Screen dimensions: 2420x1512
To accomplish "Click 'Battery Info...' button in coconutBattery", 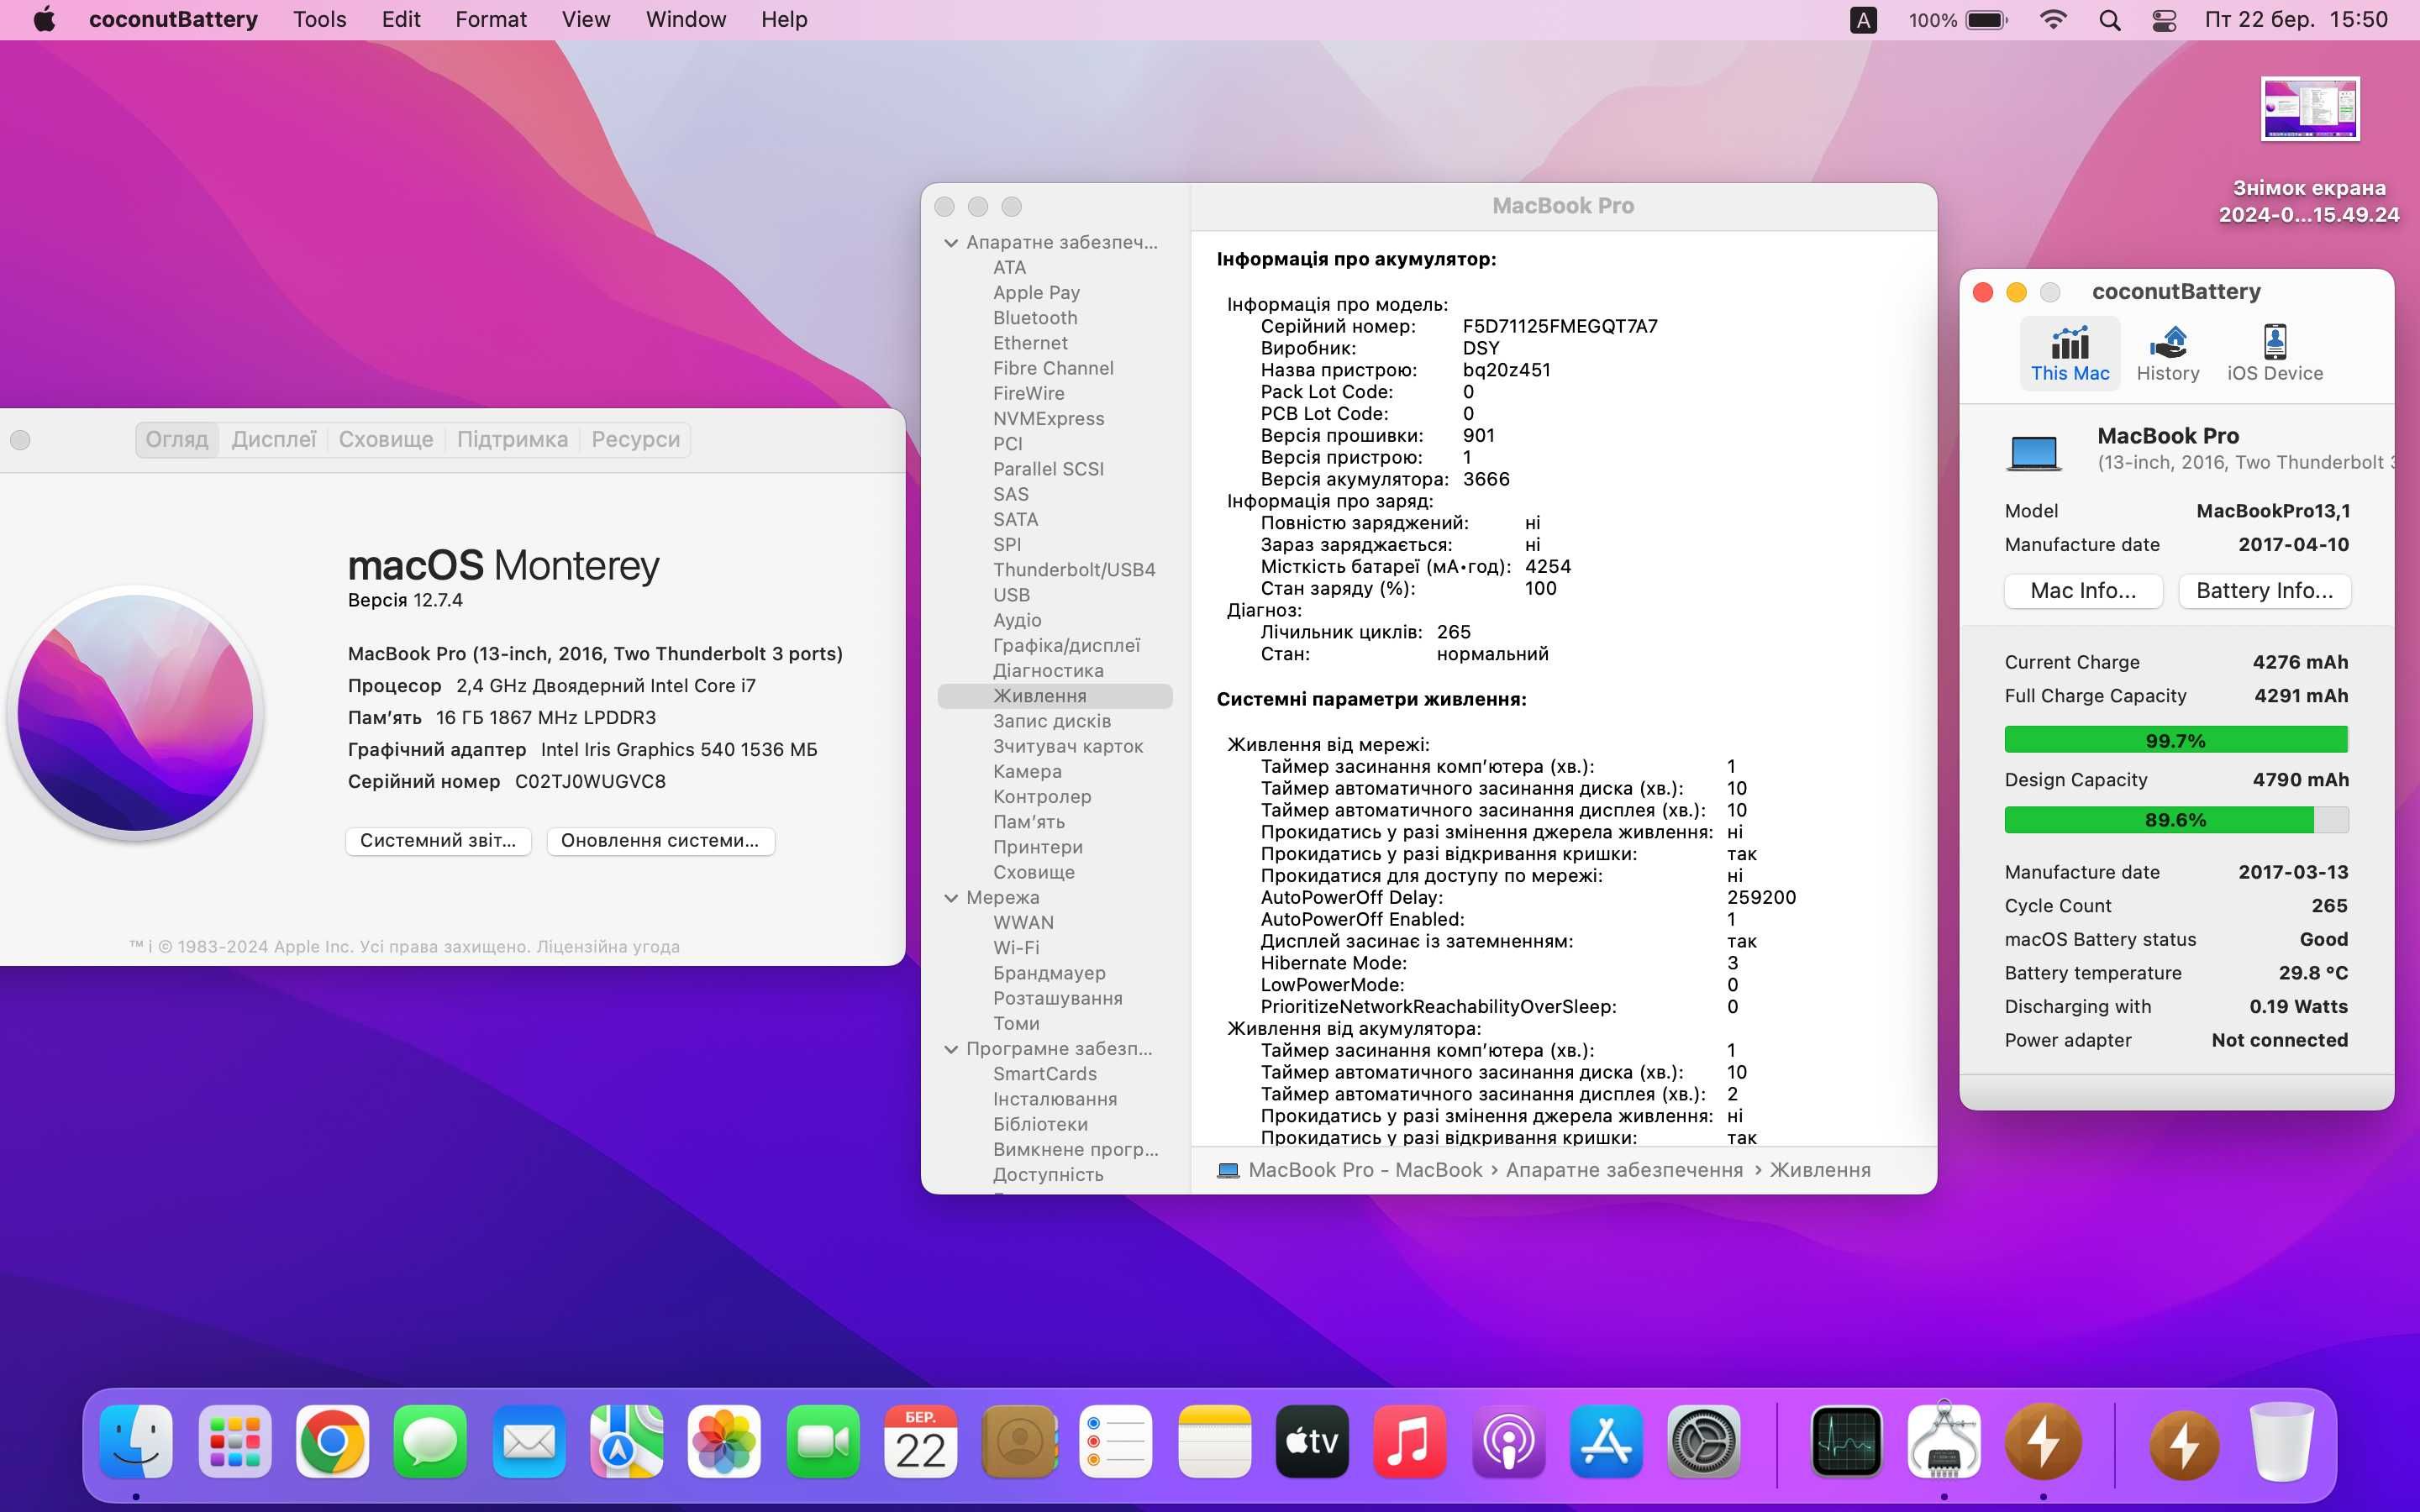I will click(2265, 591).
